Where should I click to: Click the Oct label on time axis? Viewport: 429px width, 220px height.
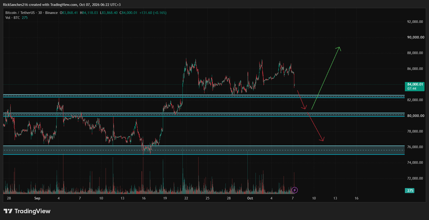(x=250, y=198)
